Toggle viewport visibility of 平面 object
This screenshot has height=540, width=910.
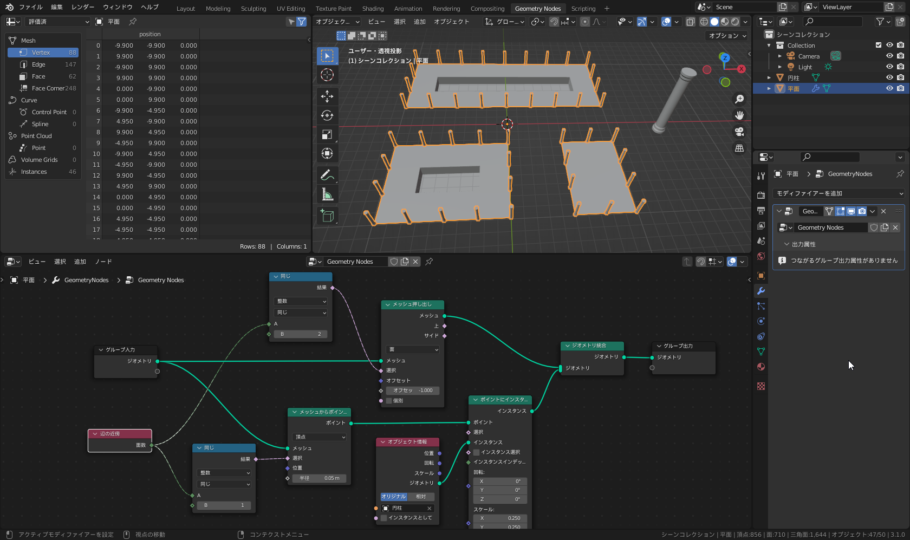(x=889, y=88)
